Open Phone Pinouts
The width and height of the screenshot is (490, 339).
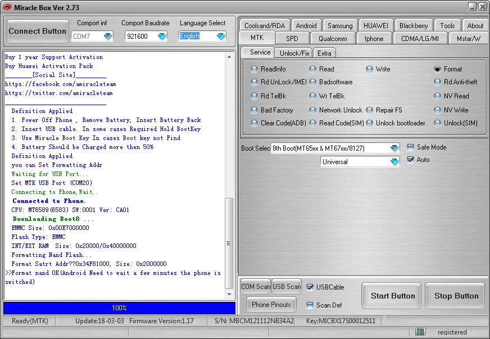271,305
